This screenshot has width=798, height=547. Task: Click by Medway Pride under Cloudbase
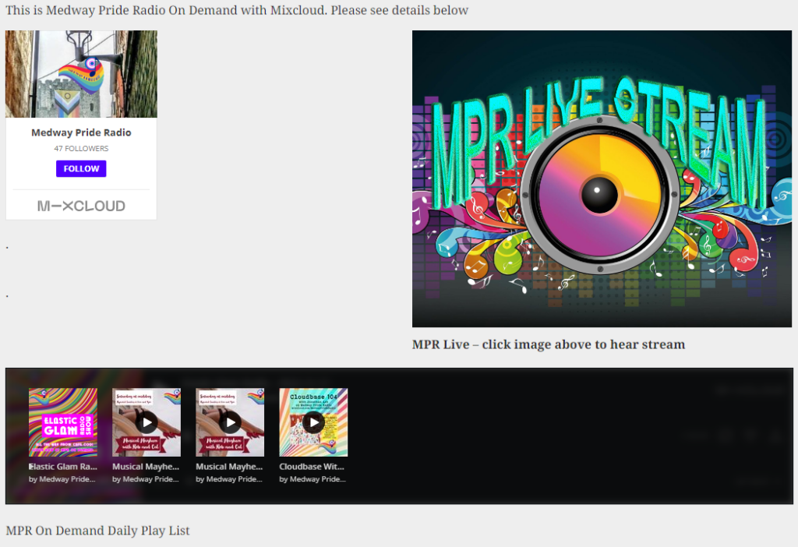click(312, 479)
